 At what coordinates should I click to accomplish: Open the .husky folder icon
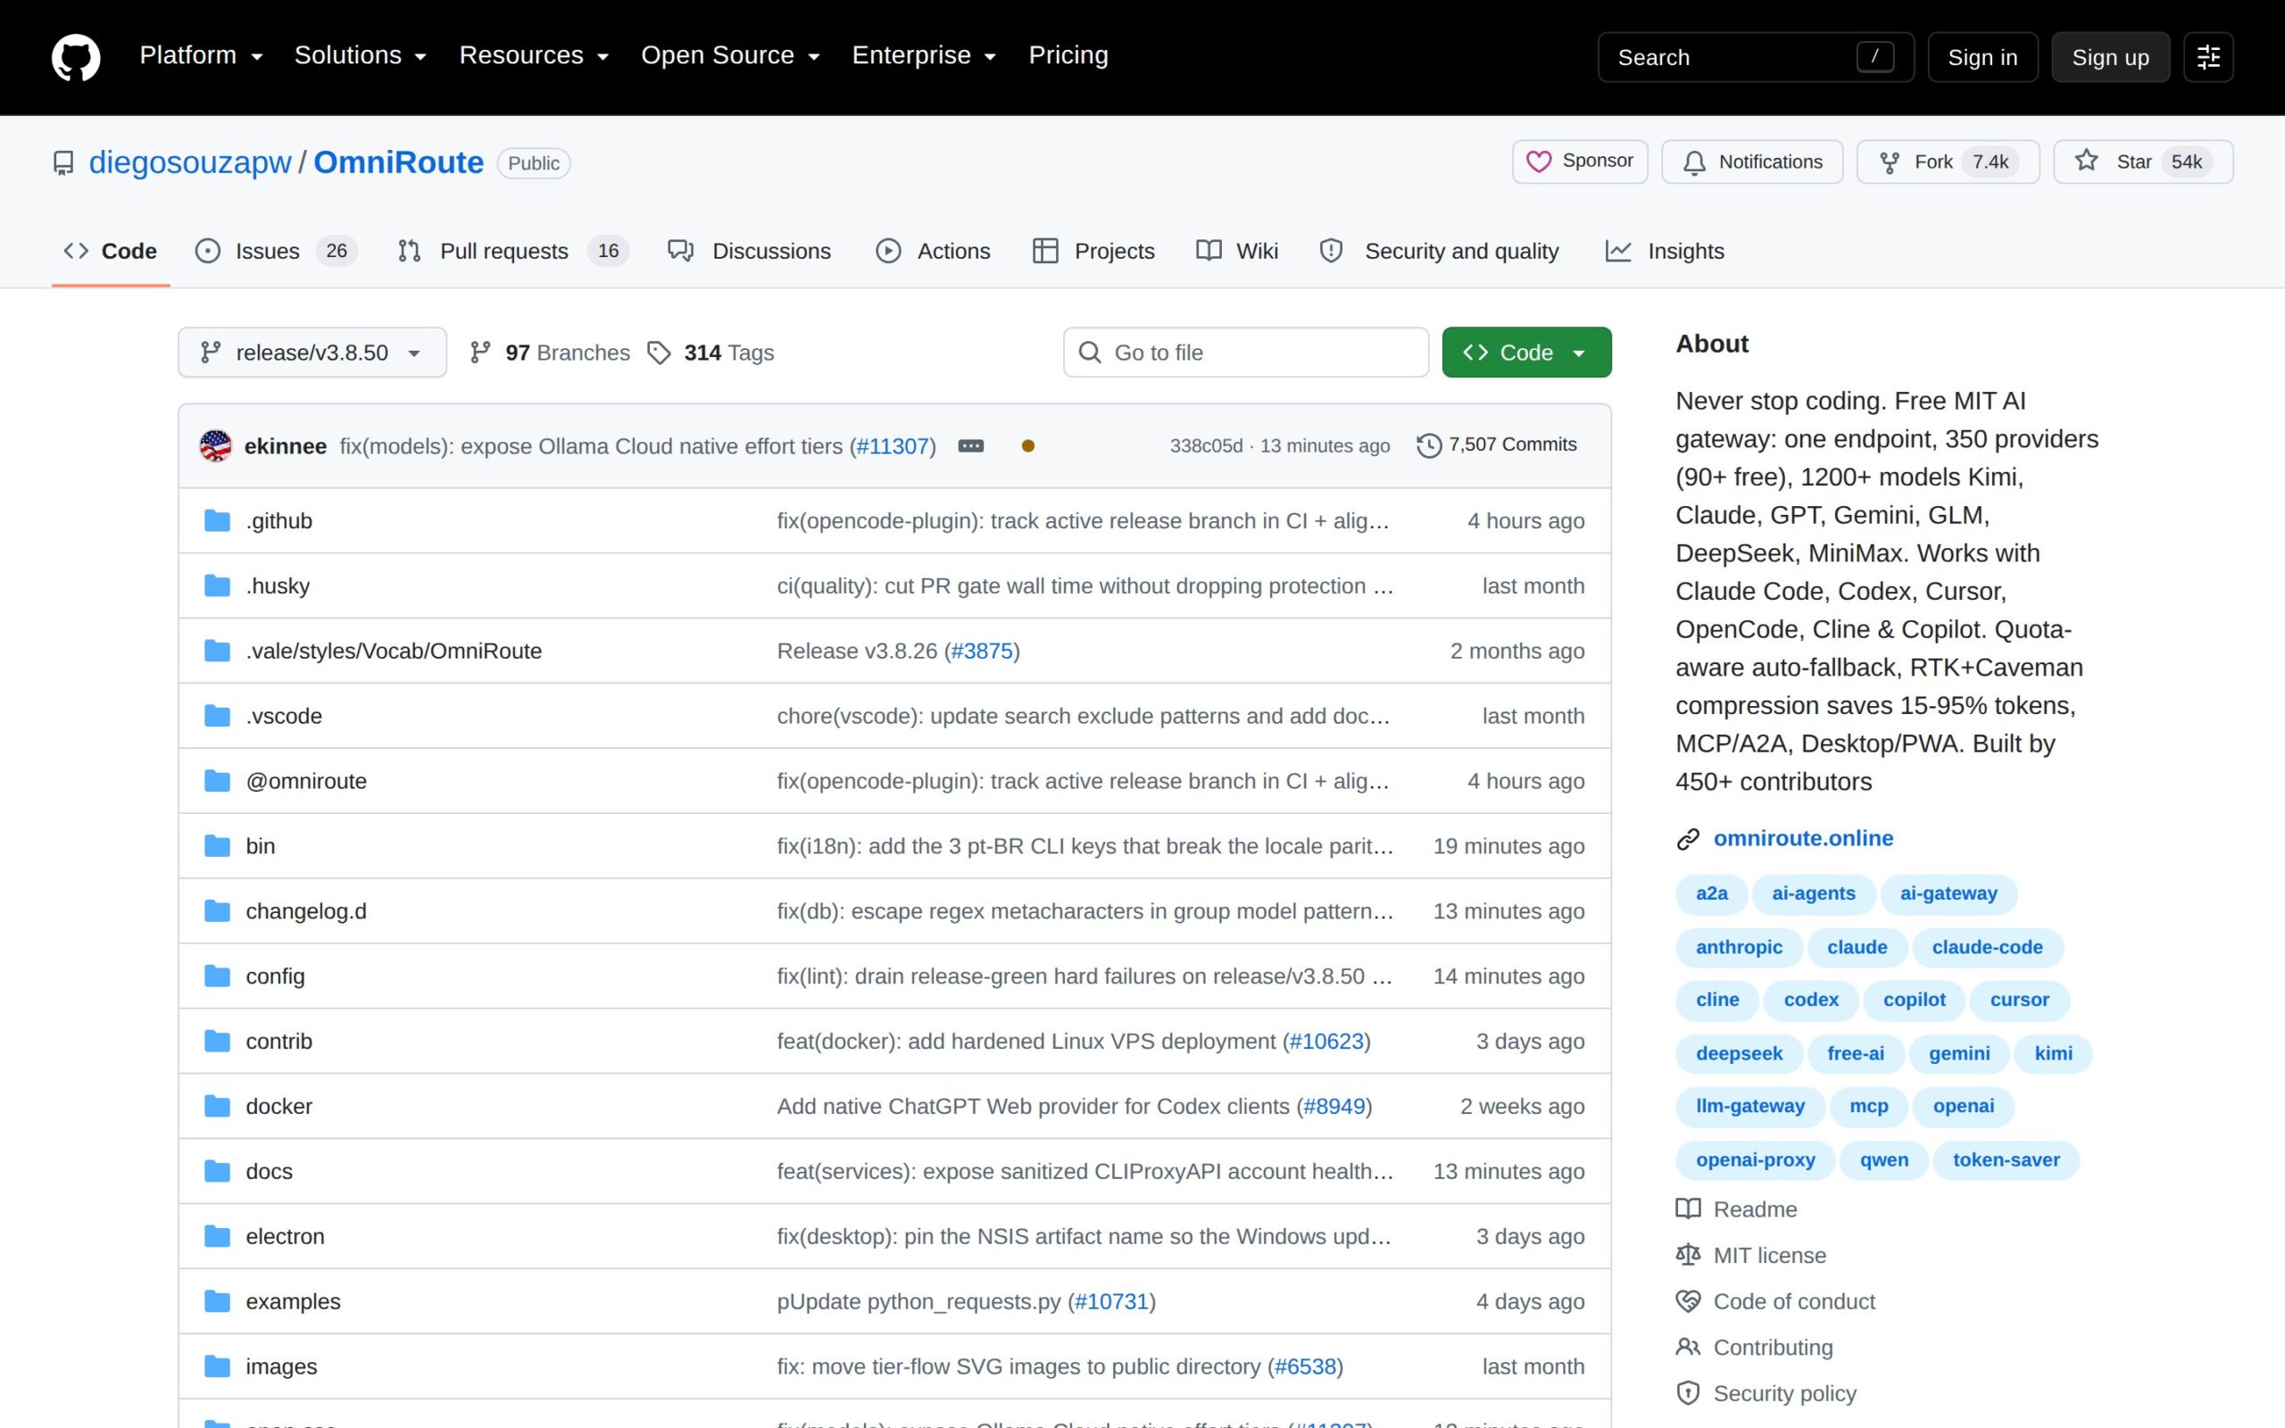coord(217,585)
